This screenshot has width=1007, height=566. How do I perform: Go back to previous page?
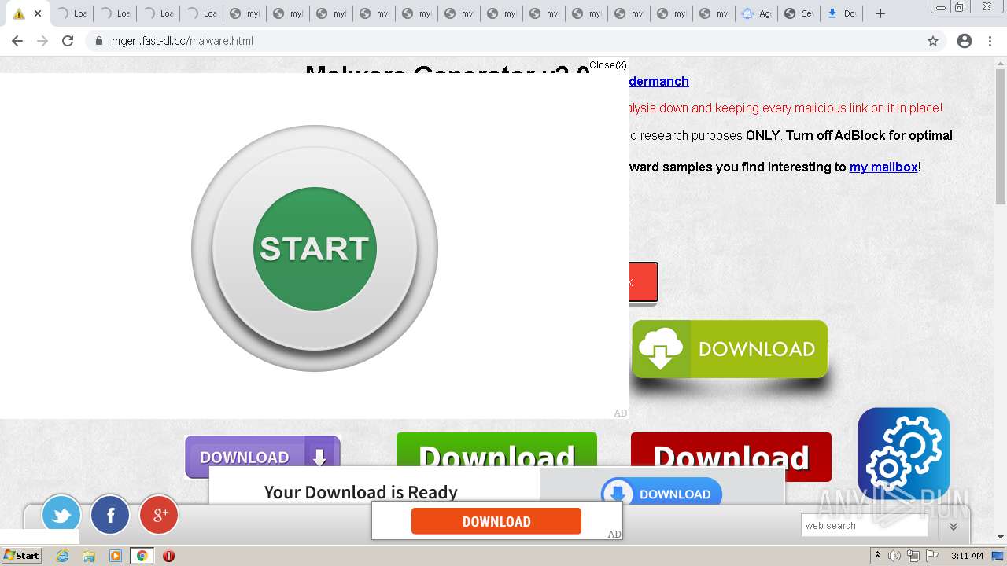click(17, 41)
